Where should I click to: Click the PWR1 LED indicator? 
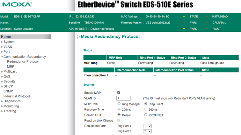click(x=184, y=22)
